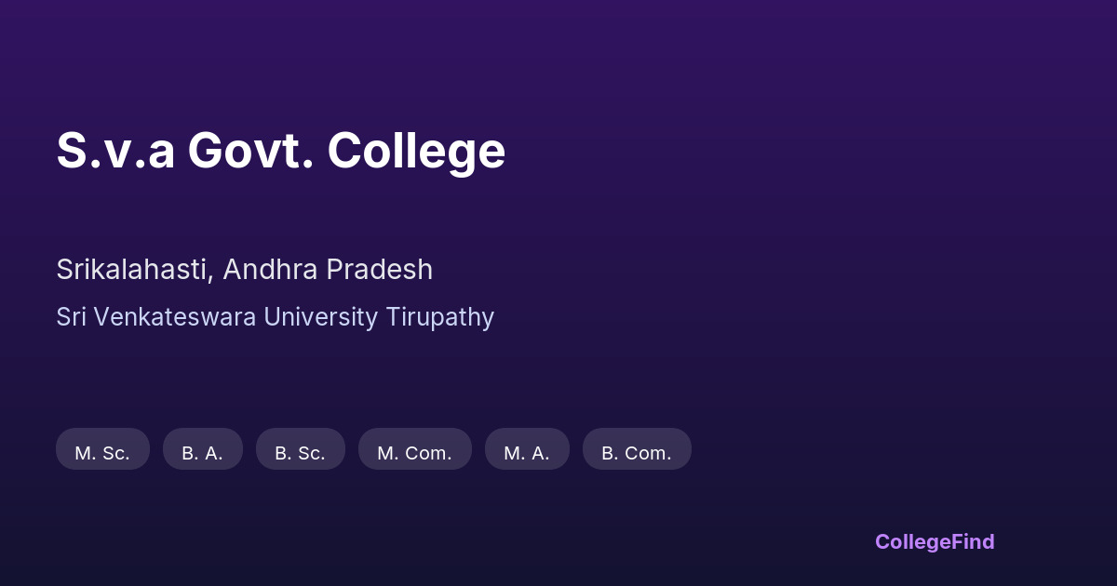Open Sri Venkateswara University Tirupathy link

pyautogui.click(x=275, y=317)
